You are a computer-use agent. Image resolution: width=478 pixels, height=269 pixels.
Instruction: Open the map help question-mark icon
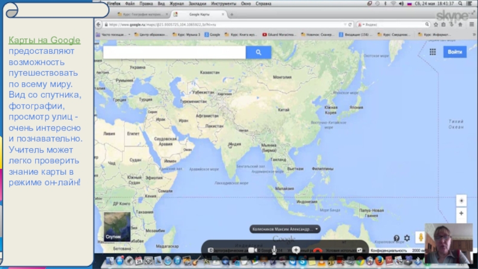tap(396, 238)
